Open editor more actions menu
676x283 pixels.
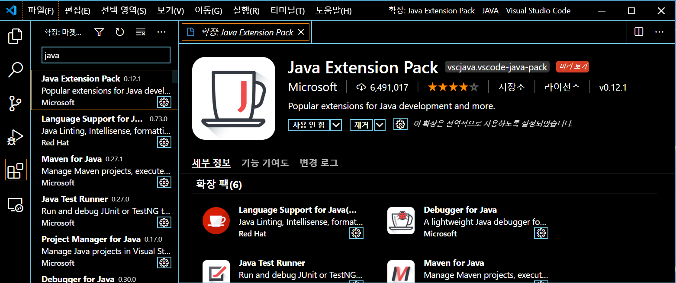tap(659, 32)
